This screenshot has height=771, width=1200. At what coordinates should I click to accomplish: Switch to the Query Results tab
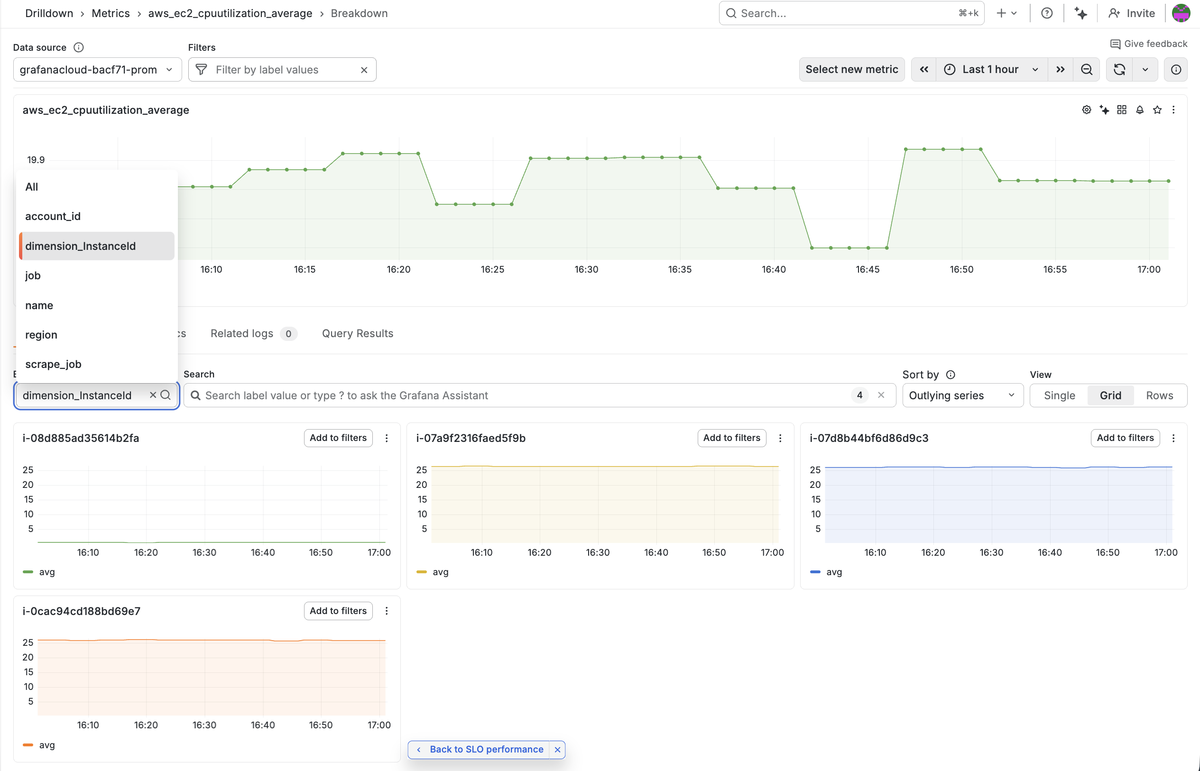click(358, 333)
